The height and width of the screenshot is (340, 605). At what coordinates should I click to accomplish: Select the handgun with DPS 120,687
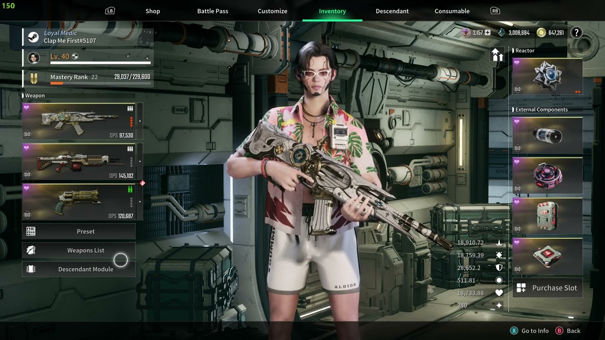point(79,202)
